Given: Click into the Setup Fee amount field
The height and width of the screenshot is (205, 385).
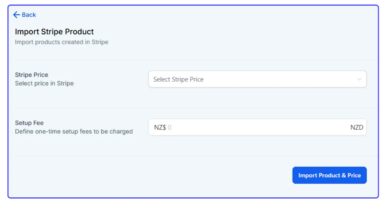Looking at the screenshot, I should [x=257, y=127].
